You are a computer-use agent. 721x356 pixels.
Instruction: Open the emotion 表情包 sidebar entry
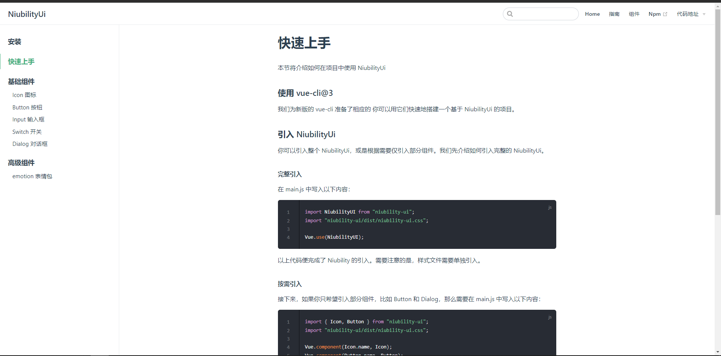point(32,176)
